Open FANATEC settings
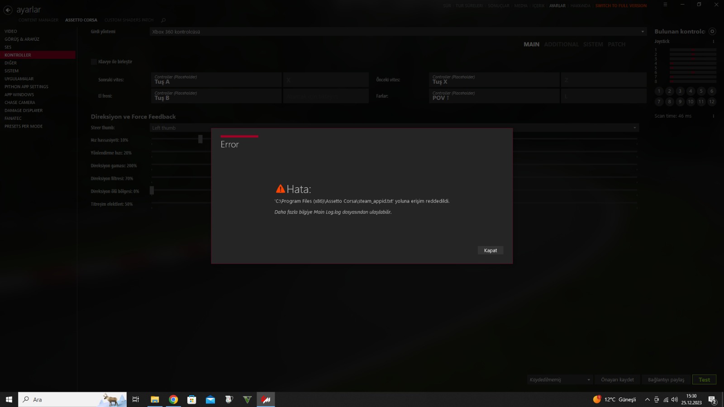This screenshot has width=724, height=407. pyautogui.click(x=38, y=118)
